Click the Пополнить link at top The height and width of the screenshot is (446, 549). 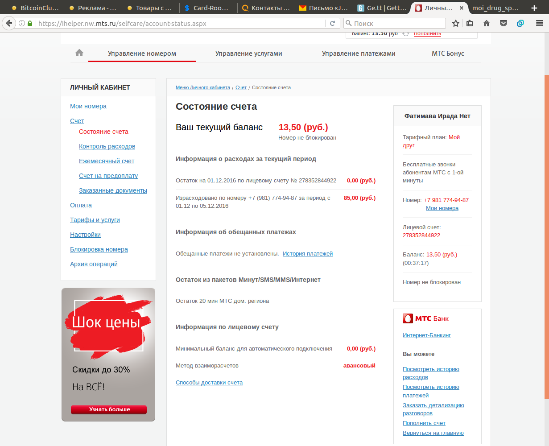click(x=427, y=34)
